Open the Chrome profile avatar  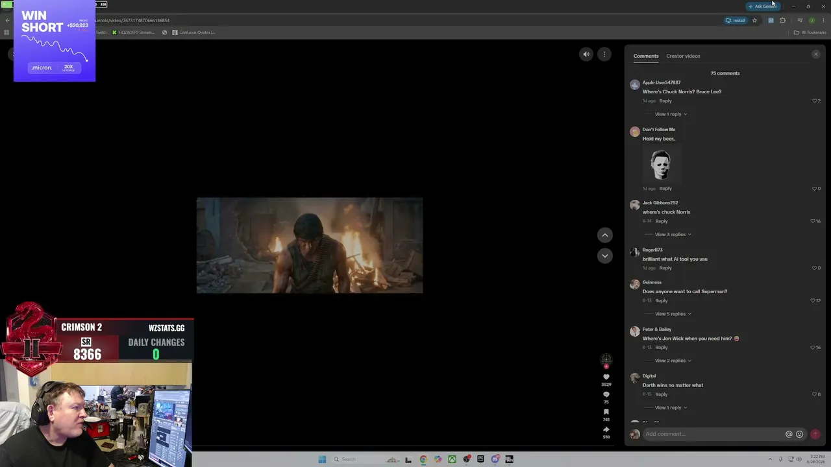[x=812, y=20]
